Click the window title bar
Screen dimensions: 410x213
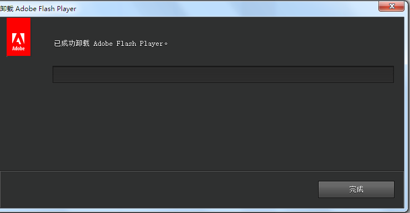point(188,8)
